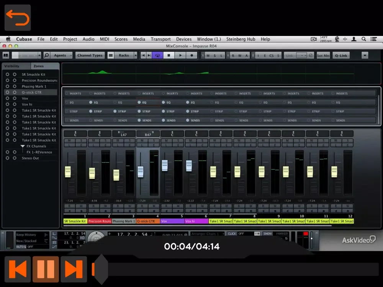Click the L47 pan control on channel 3
The width and height of the screenshot is (383, 287).
(124, 134)
